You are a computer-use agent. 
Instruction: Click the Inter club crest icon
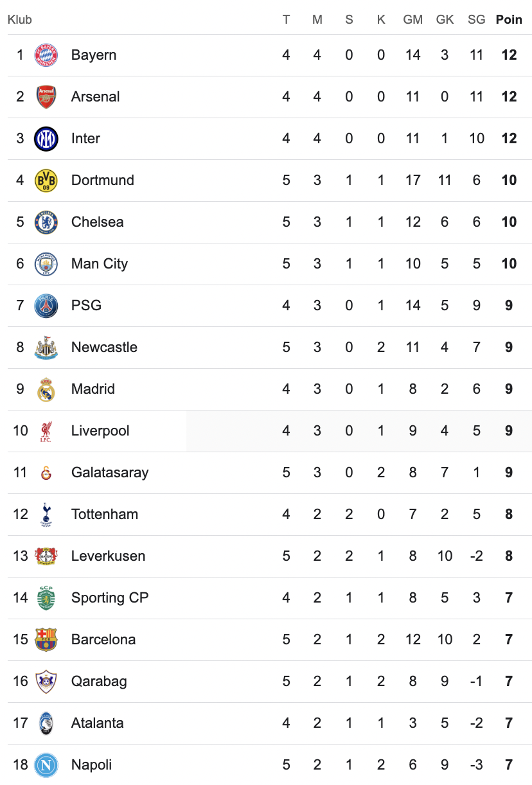coord(46,139)
